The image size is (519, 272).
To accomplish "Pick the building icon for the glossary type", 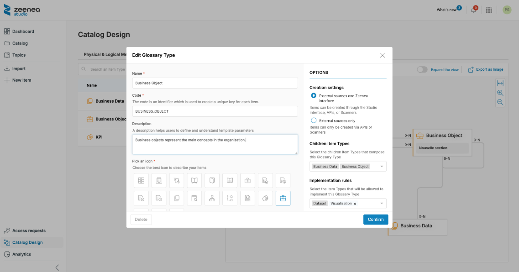I will coord(159,181).
